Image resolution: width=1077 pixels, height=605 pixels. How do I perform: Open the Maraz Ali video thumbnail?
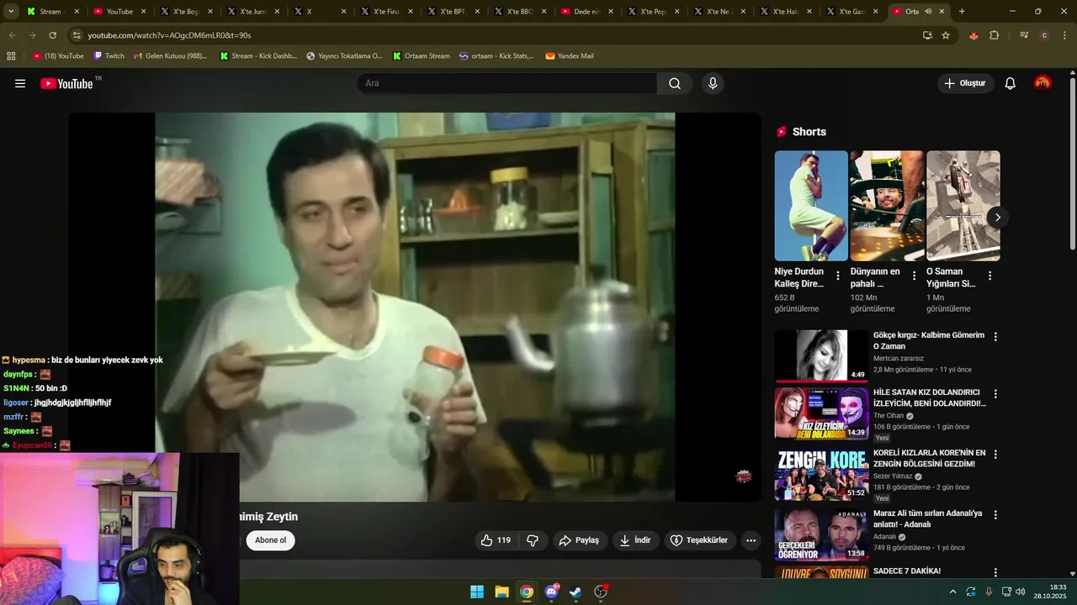tap(821, 534)
